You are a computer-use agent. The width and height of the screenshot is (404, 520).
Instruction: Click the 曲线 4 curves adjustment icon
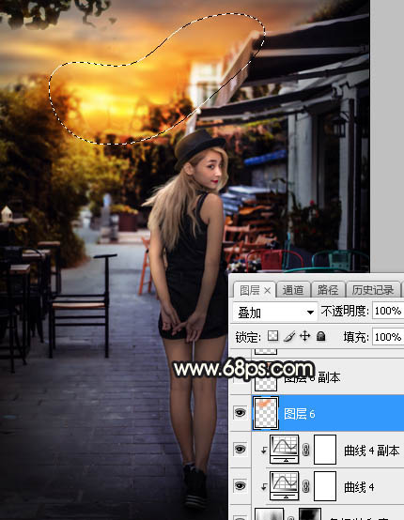point(284,486)
